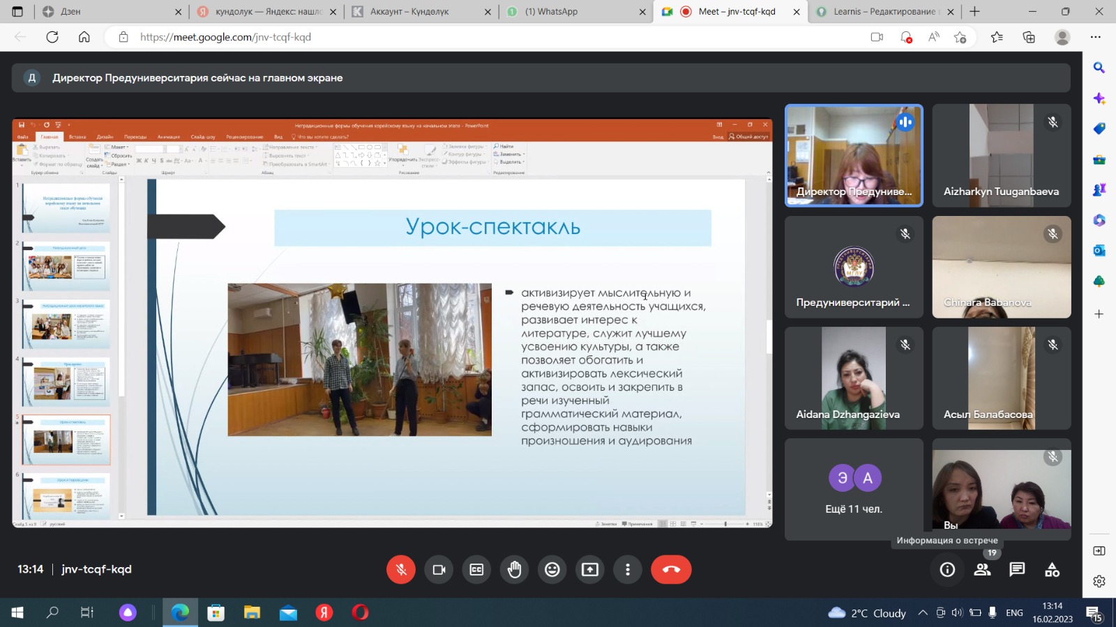This screenshot has height=627, width=1116.
Task: Show hidden system tray icons
Action: (923, 613)
